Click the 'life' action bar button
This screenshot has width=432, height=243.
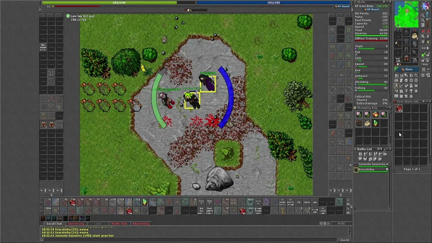click(299, 202)
